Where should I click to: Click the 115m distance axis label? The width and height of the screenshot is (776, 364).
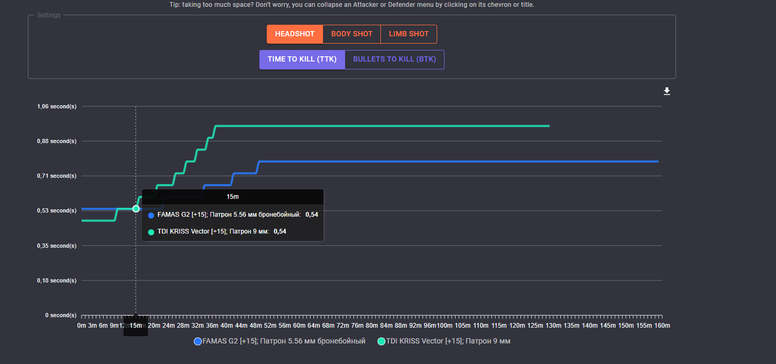[499, 326]
